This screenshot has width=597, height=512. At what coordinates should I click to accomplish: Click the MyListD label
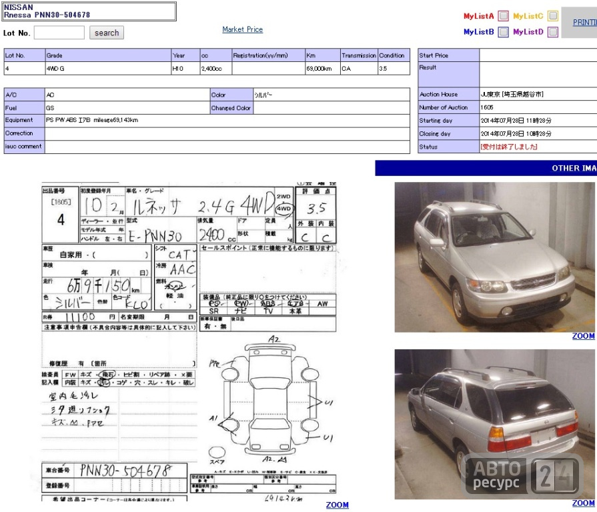click(x=528, y=32)
